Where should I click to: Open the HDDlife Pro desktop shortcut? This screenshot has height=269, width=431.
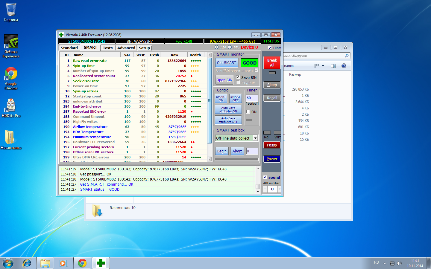11,108
